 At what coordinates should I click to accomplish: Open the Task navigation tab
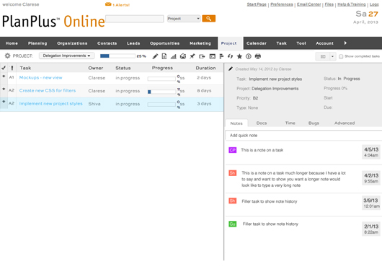point(281,43)
